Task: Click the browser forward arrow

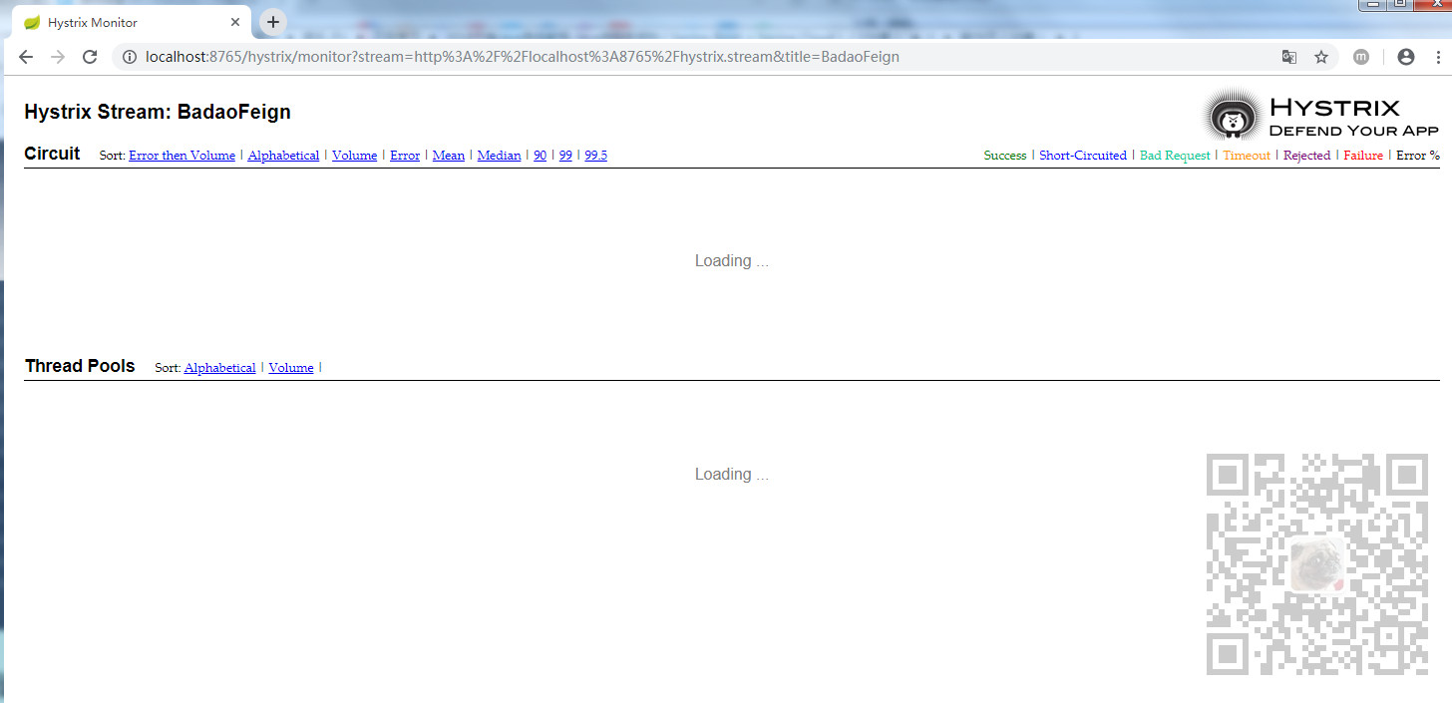Action: [x=58, y=57]
